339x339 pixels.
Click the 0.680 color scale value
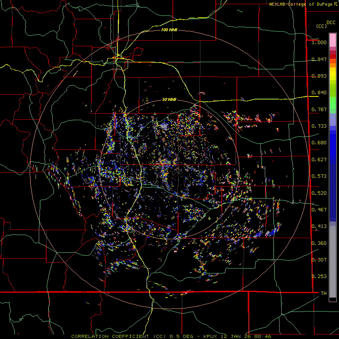[x=319, y=143]
